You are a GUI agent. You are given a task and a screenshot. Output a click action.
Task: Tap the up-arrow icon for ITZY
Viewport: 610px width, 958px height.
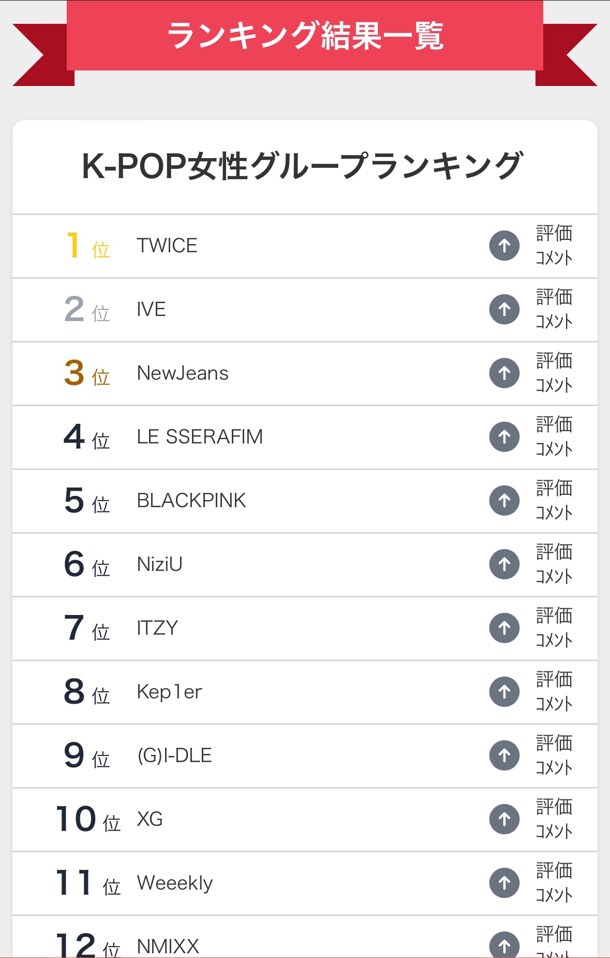tap(504, 628)
